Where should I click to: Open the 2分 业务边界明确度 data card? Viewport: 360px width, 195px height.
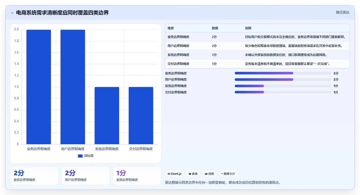tap(34, 175)
